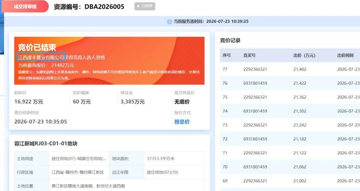The height and width of the screenshot is (191, 360).
Task: Click the 序号 column header
Action: [x=226, y=55]
